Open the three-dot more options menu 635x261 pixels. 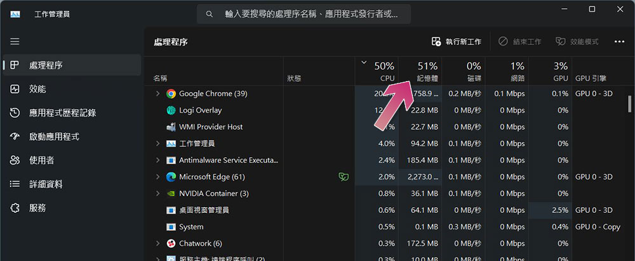click(x=619, y=42)
